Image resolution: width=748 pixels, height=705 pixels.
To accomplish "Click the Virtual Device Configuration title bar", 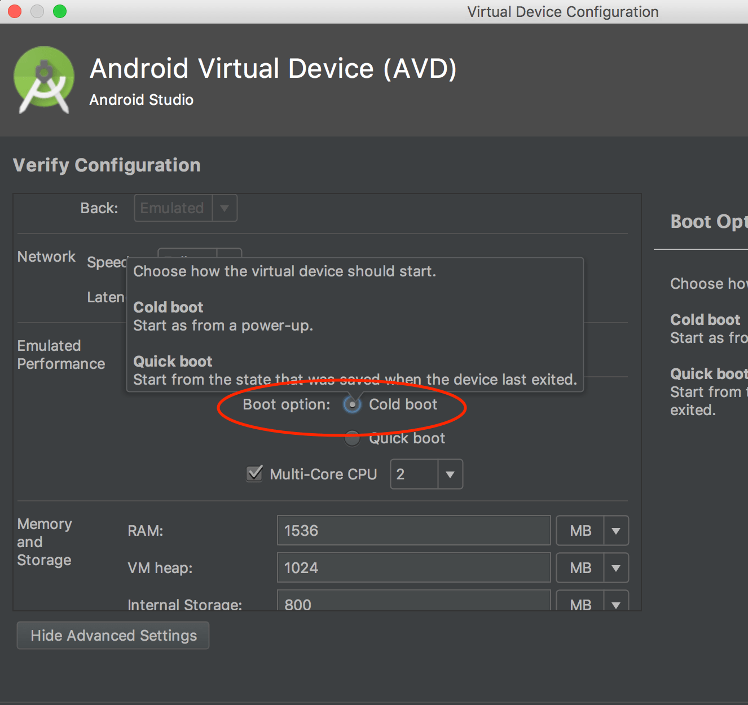I will [562, 12].
